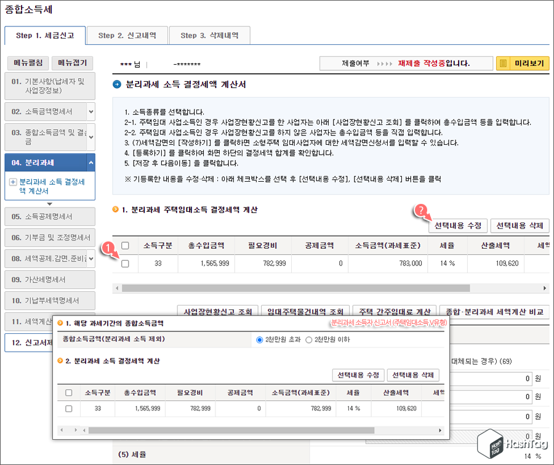This screenshot has width=554, height=465.
Task: Toggle the select-all checkbox in the table header
Action: coord(126,245)
